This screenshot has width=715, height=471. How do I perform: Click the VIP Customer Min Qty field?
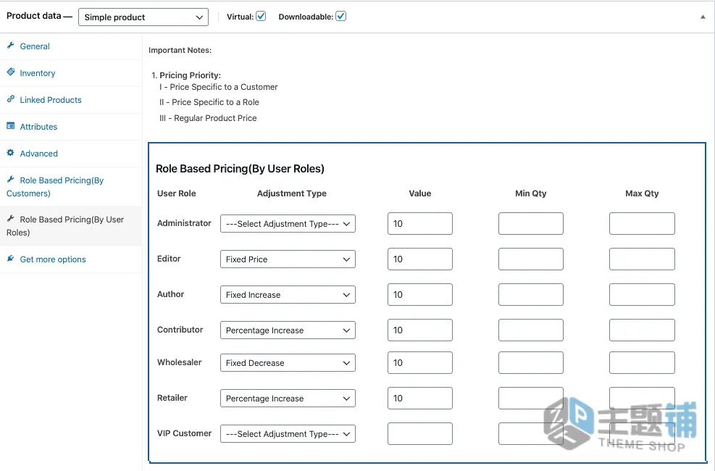[x=531, y=433]
